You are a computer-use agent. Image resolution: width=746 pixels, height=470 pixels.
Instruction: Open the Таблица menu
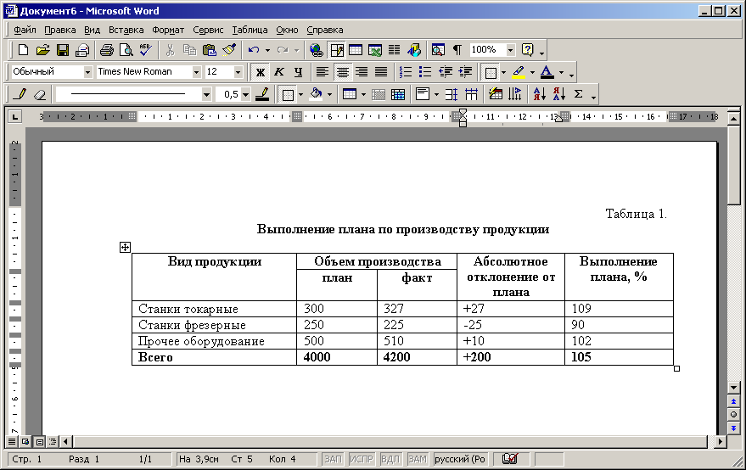tap(250, 30)
